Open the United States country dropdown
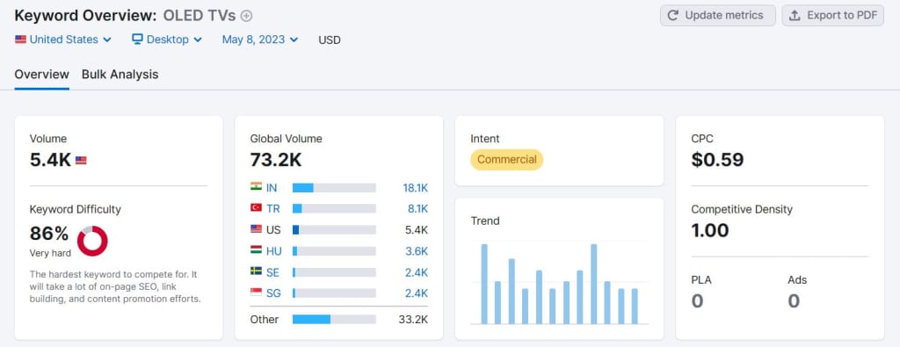900x347 pixels. pos(63,40)
